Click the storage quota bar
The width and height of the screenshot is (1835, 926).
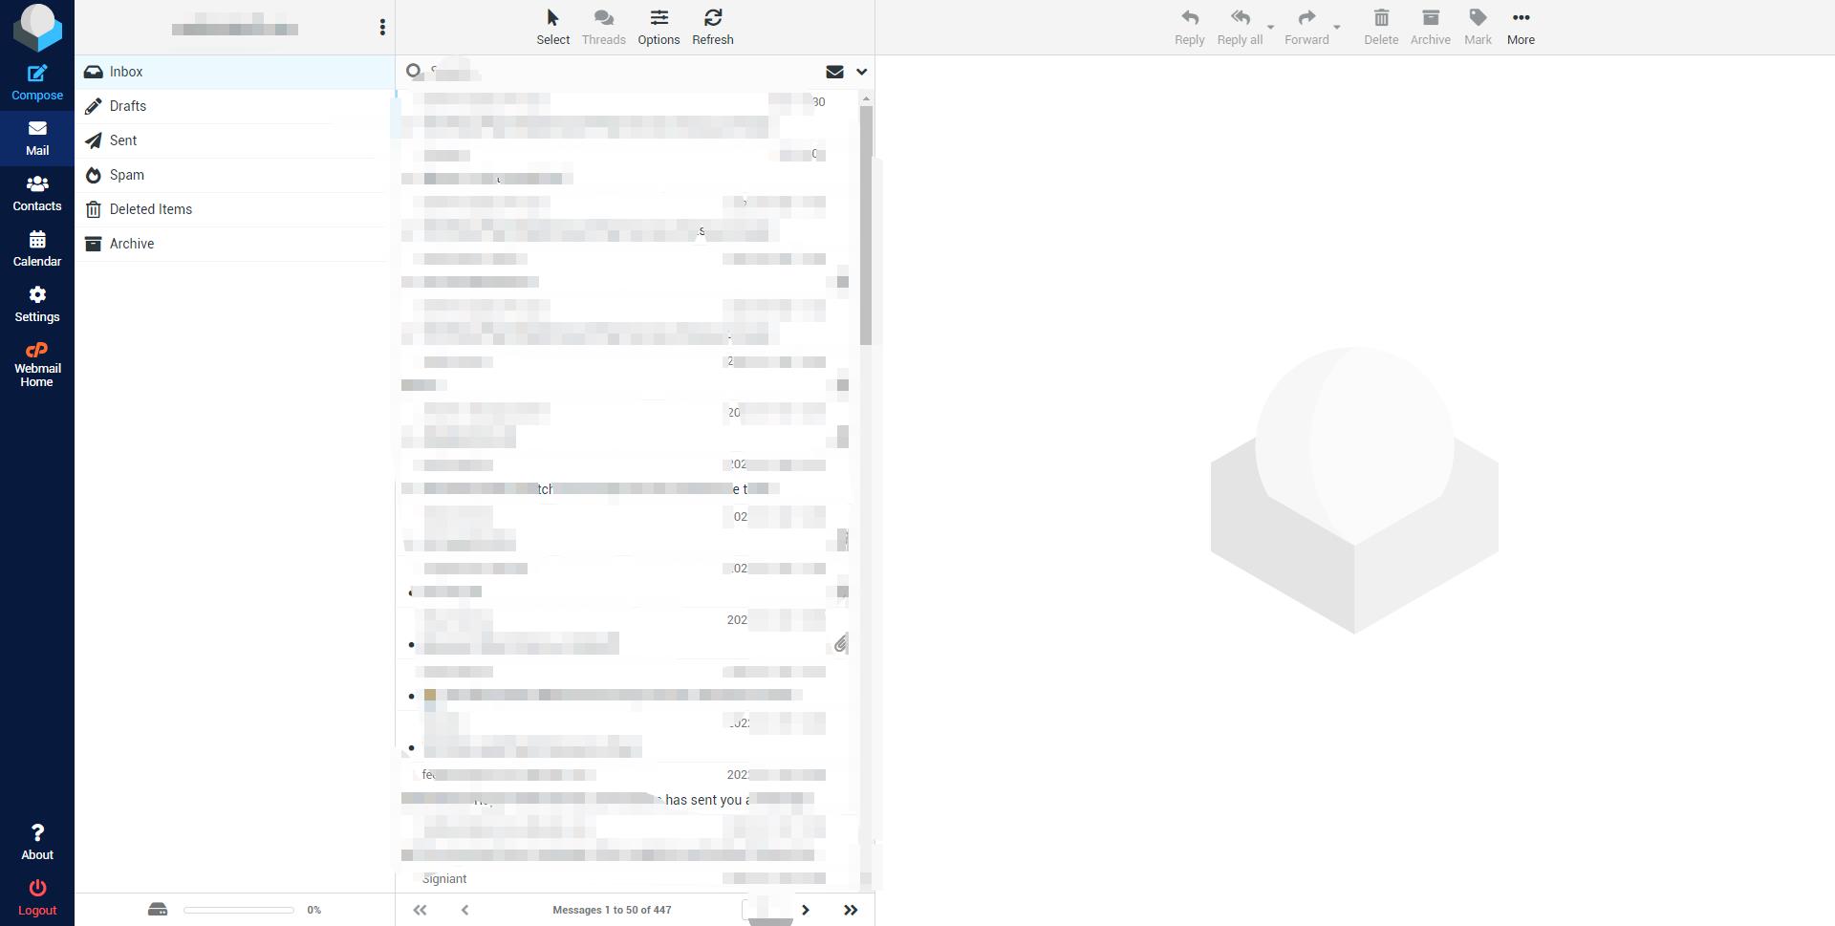pos(239,910)
